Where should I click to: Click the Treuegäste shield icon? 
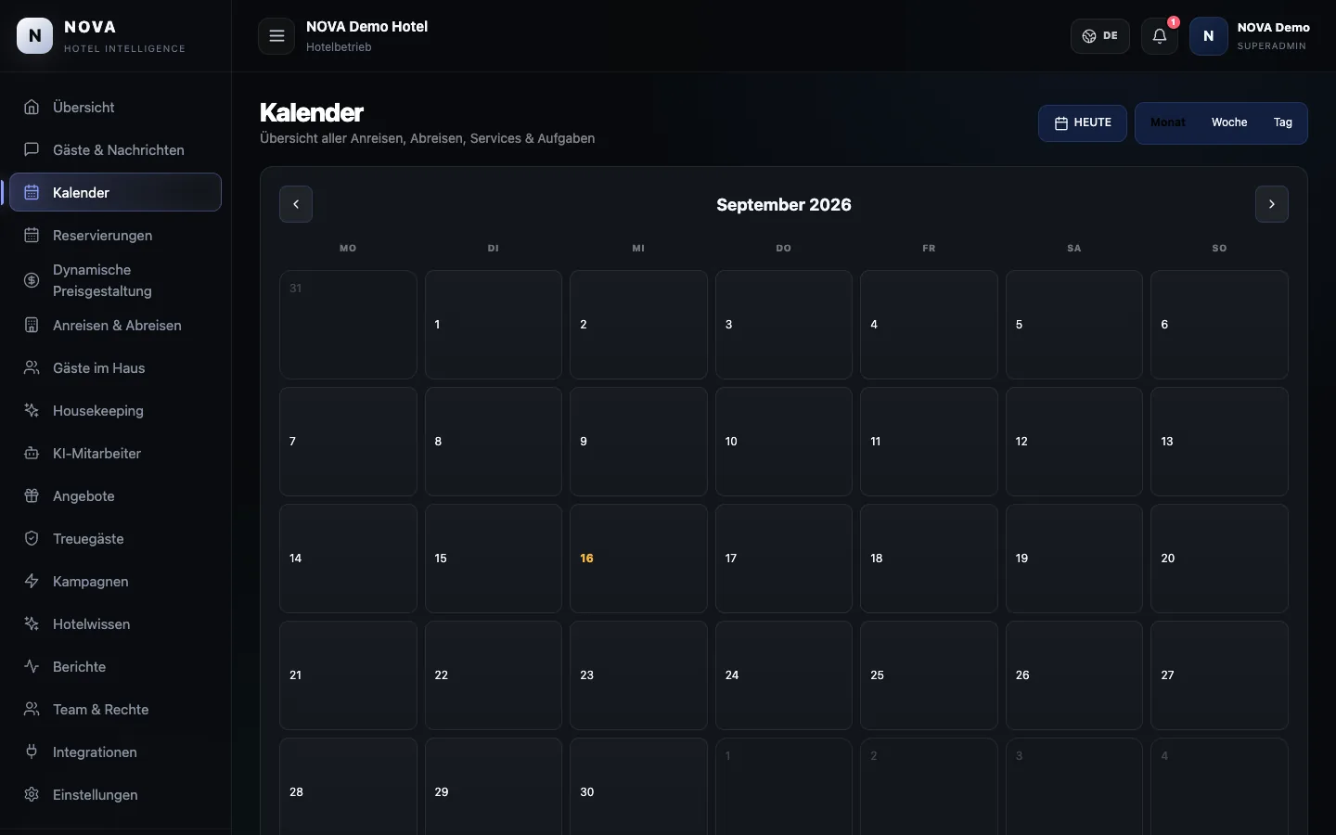click(32, 538)
